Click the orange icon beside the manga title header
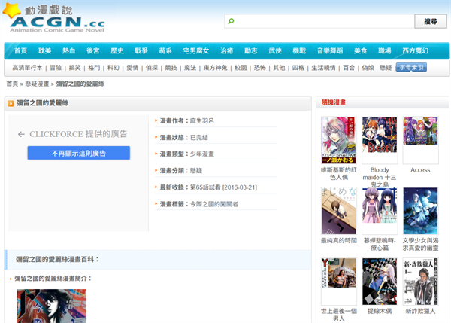The width and height of the screenshot is (451, 323). [x=11, y=103]
